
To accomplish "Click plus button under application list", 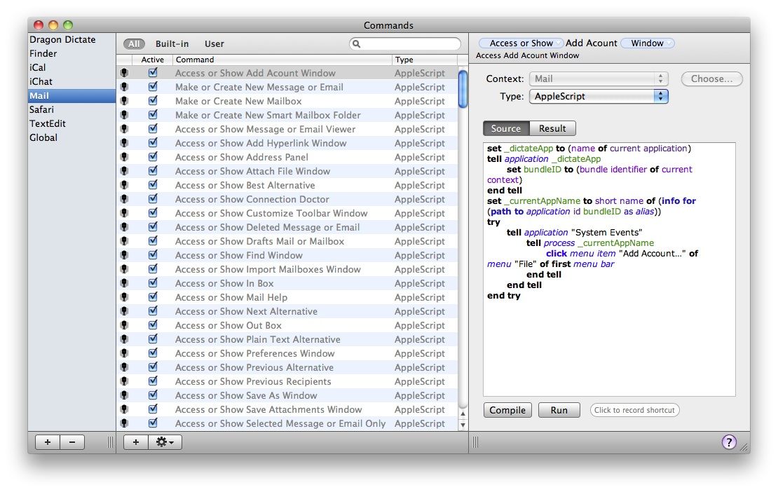I will pos(48,442).
